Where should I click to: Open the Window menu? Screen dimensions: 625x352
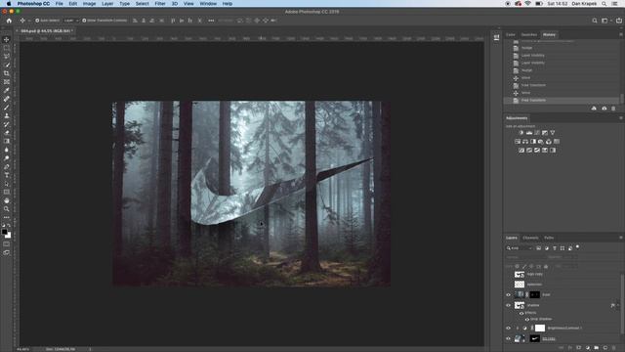pyautogui.click(x=208, y=4)
